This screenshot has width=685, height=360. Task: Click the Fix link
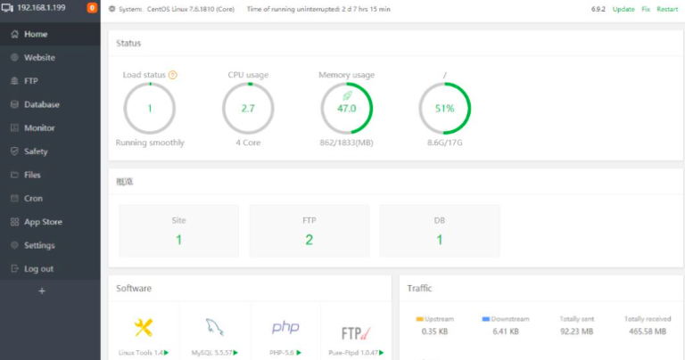click(645, 9)
